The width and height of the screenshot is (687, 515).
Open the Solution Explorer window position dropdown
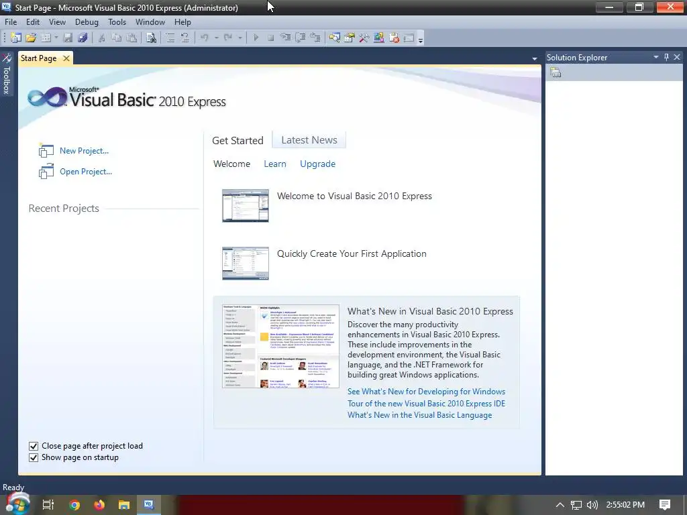(656, 57)
